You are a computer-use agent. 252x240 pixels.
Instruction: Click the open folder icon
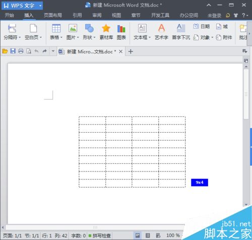[x=5, y=51]
